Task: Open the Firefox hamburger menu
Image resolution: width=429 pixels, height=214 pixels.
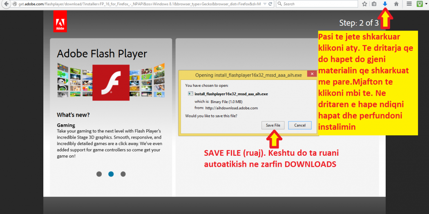Action: [409, 4]
